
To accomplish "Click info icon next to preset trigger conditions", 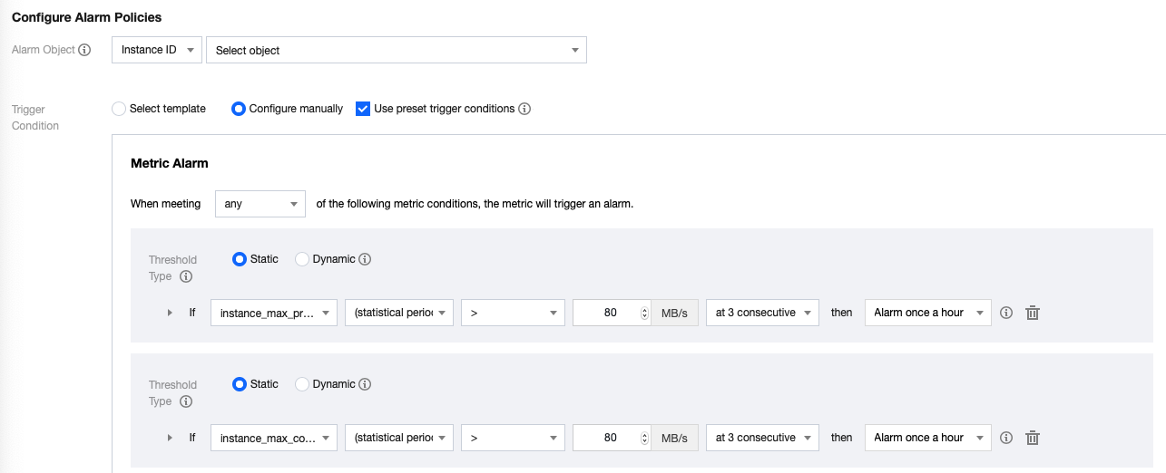I will (x=524, y=109).
